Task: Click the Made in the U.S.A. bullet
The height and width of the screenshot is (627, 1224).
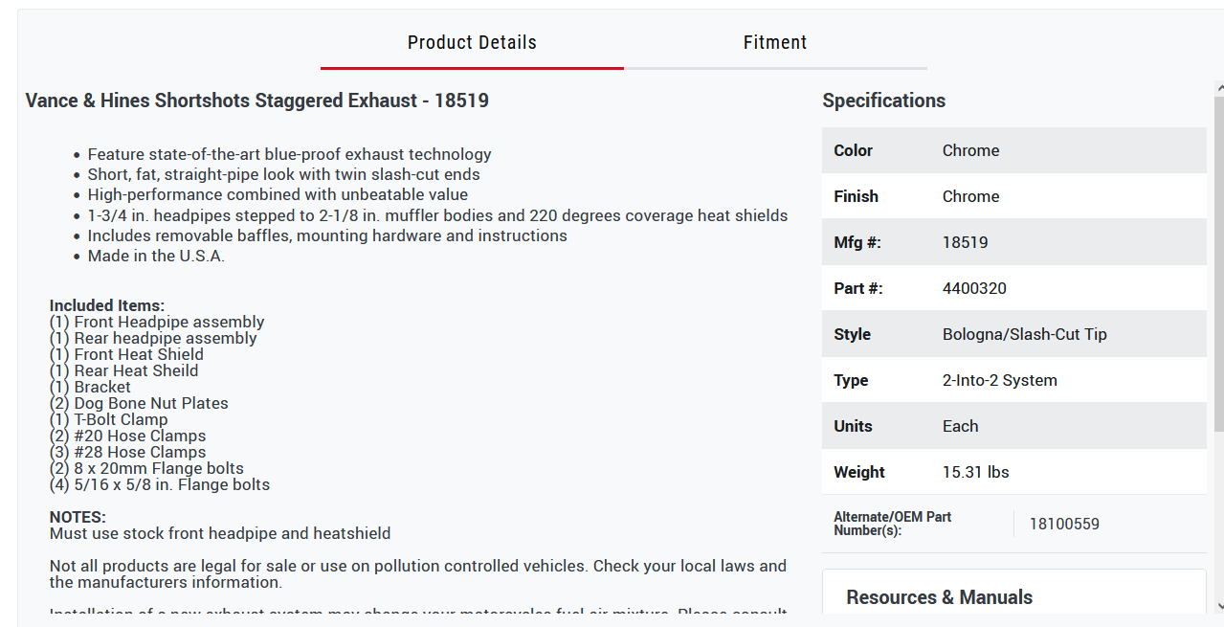Action: point(156,256)
